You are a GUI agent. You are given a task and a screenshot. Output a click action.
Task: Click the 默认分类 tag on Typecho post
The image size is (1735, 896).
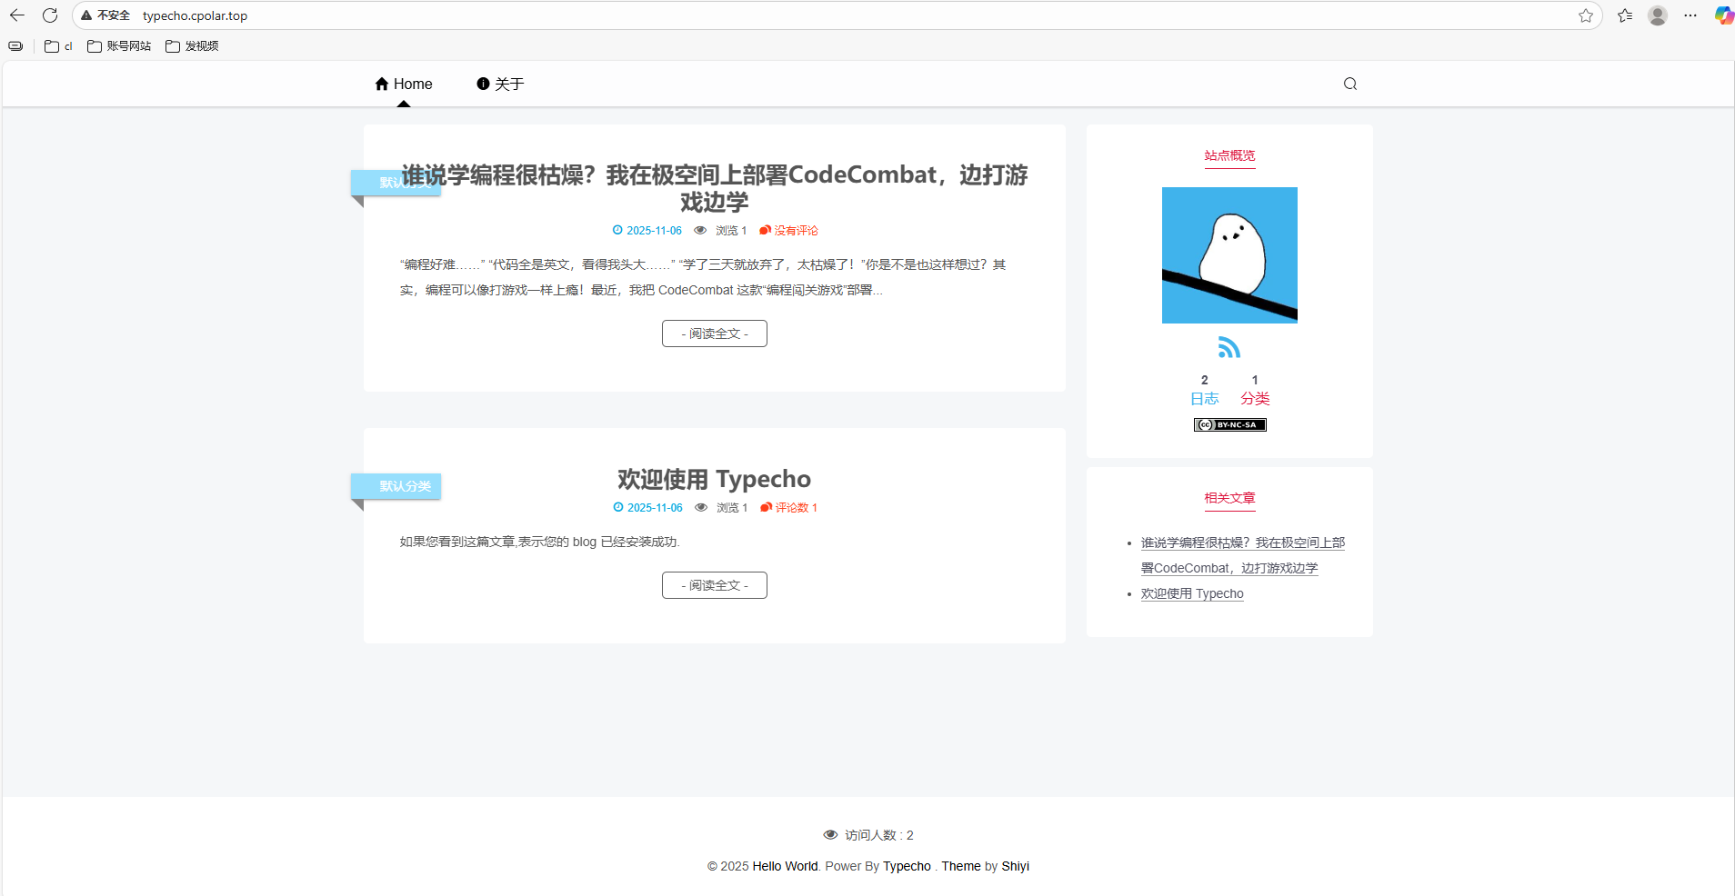point(404,486)
